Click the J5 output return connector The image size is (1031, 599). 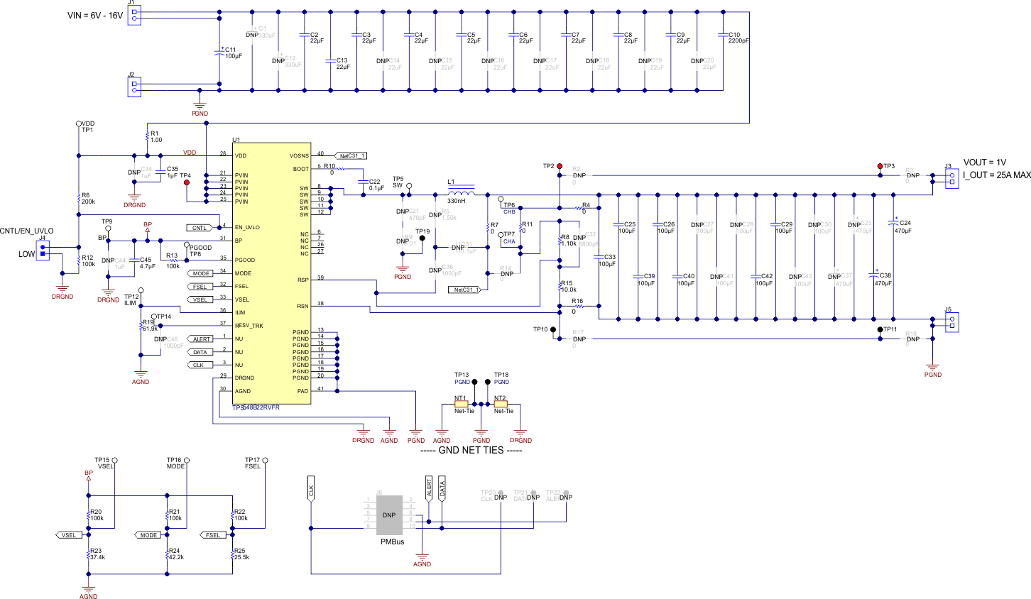pos(951,322)
